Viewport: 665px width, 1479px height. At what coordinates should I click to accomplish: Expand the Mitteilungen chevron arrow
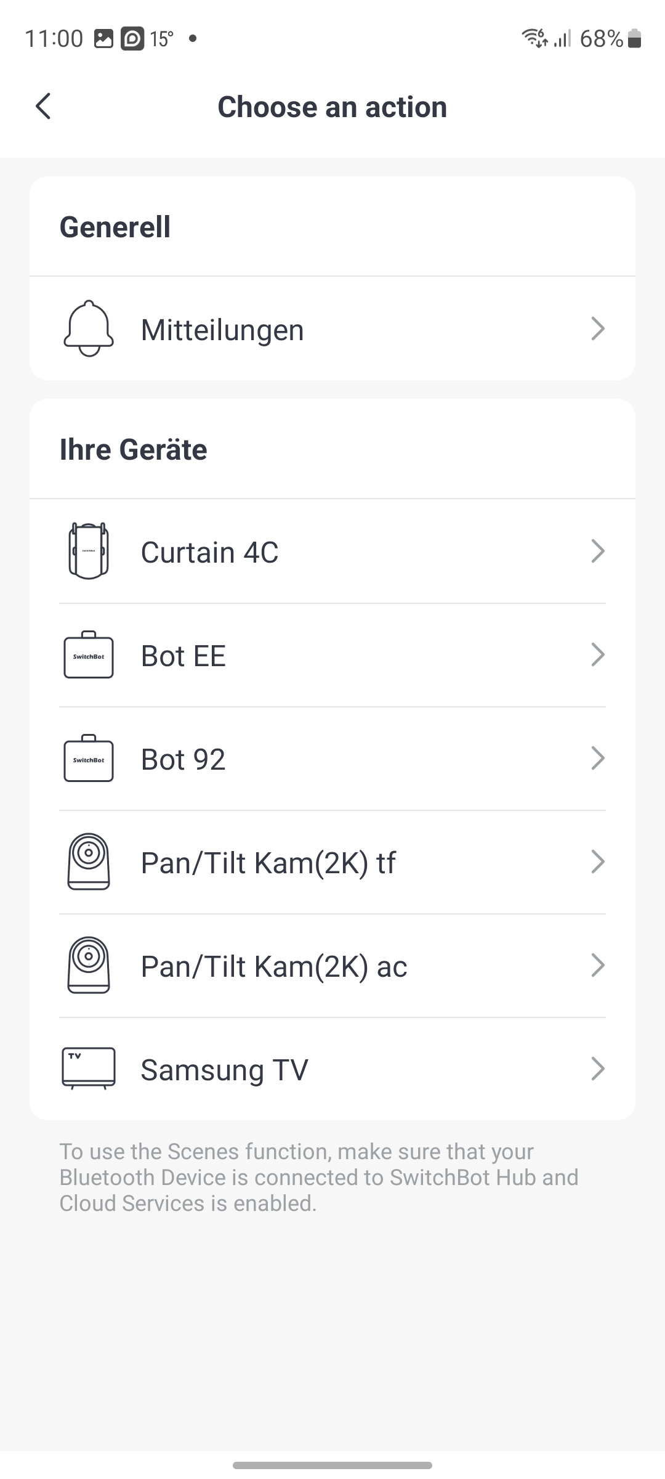coord(597,328)
